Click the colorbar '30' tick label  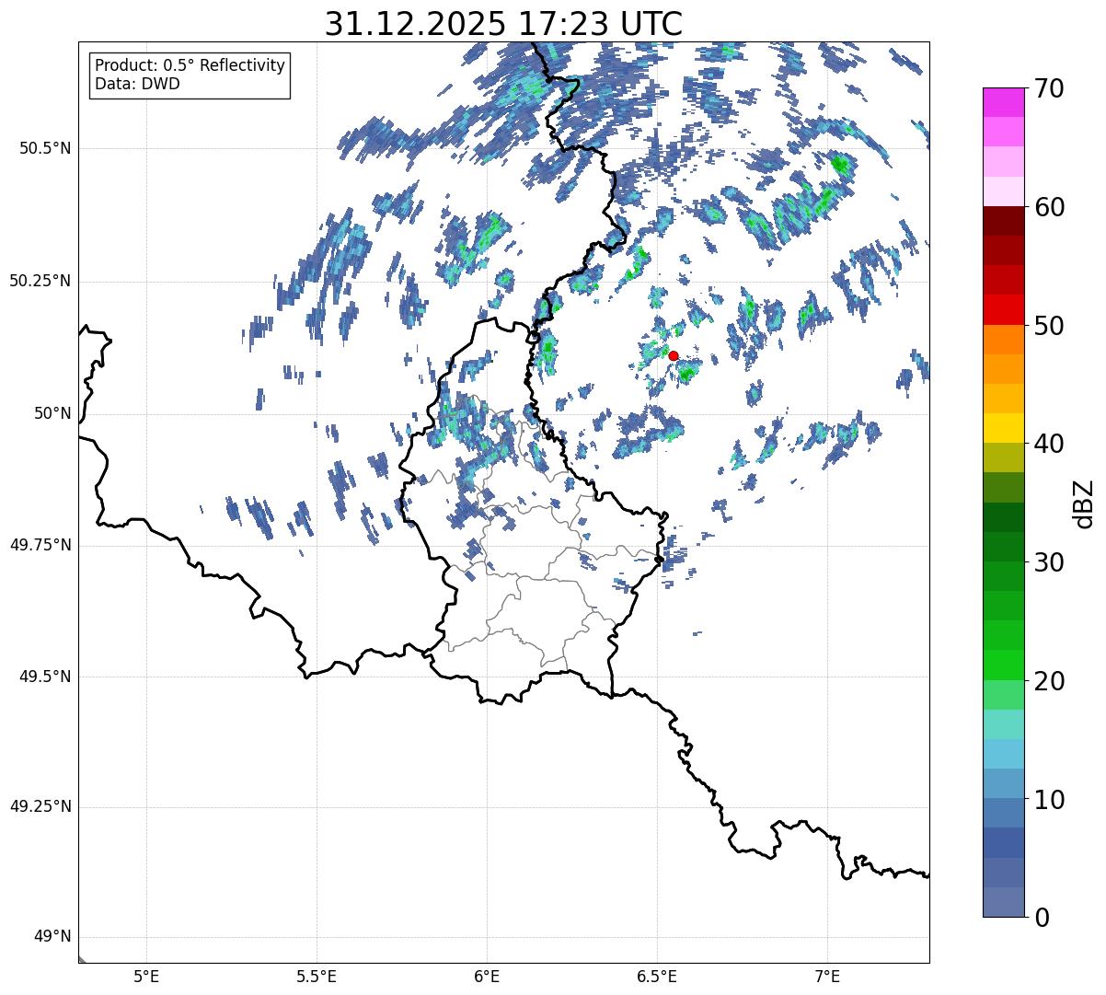point(1049,562)
